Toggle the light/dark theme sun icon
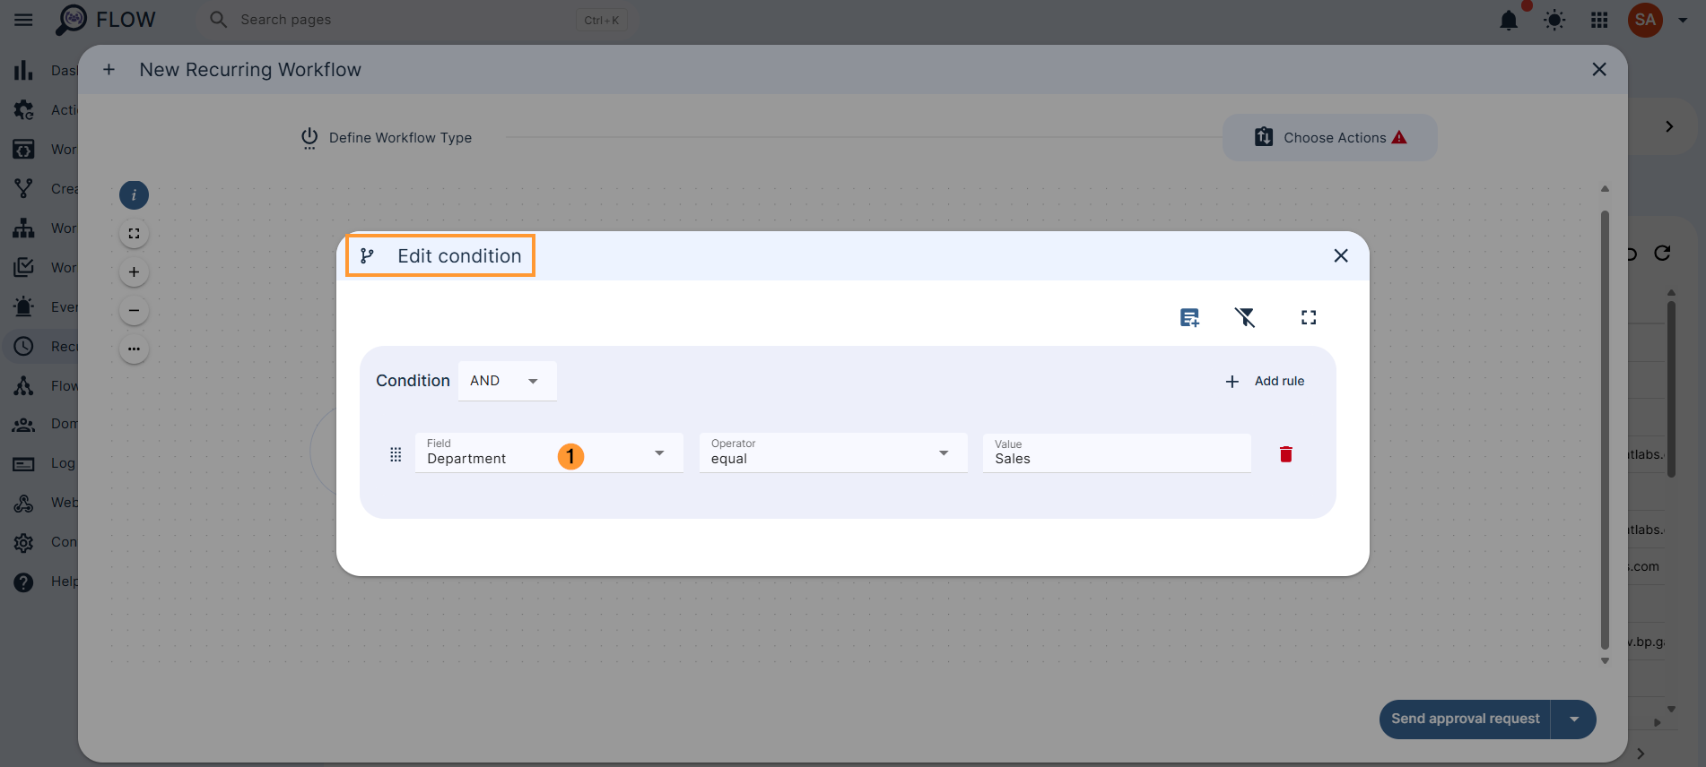 click(1554, 20)
